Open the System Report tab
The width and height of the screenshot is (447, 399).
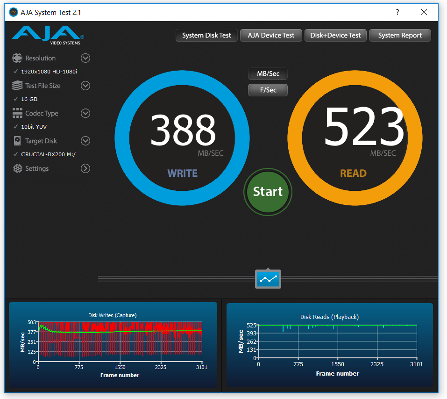[400, 36]
